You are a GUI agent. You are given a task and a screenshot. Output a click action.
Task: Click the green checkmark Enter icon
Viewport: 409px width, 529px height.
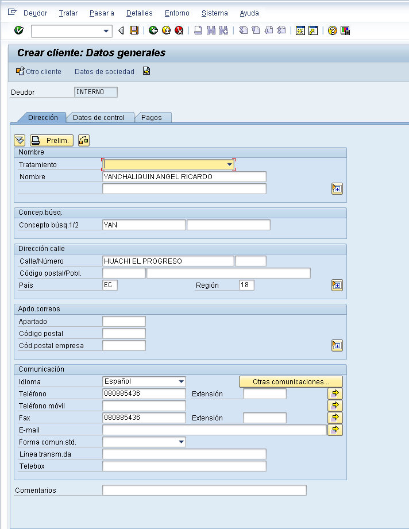(19, 30)
